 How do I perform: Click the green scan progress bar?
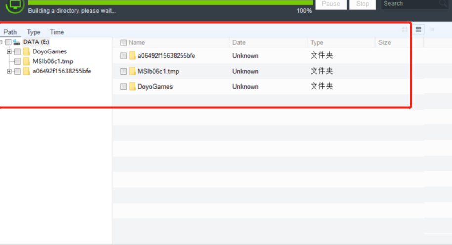(x=170, y=2)
